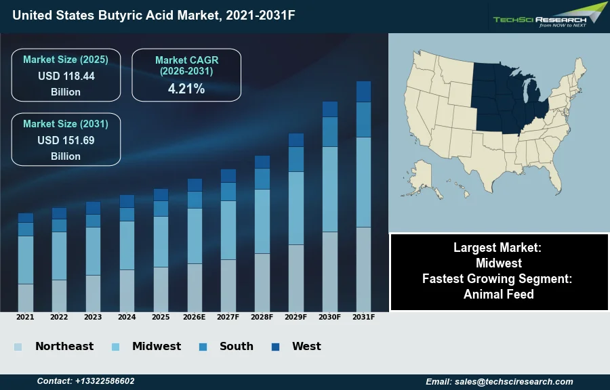Click the 2021 stacked bar
610x390 pixels.
pos(26,262)
